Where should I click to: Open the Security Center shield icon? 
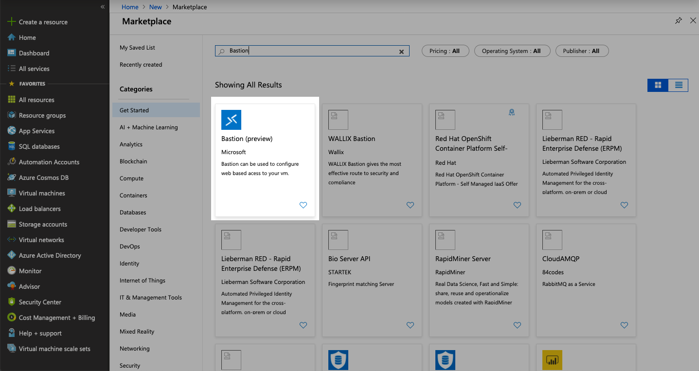click(x=12, y=302)
